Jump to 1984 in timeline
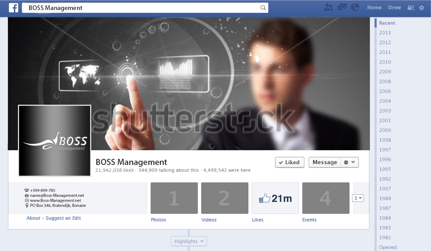This screenshot has height=251, width=431. (385, 218)
